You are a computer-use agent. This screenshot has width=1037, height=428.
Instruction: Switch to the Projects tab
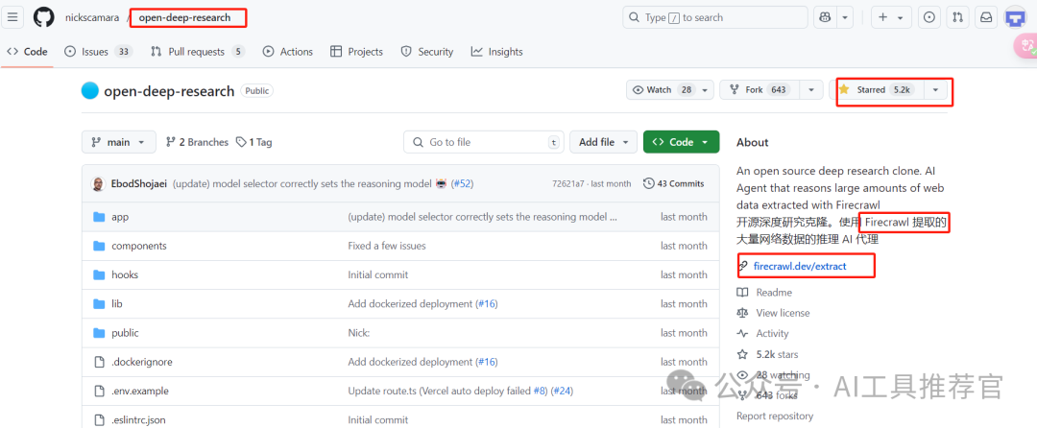(x=356, y=52)
